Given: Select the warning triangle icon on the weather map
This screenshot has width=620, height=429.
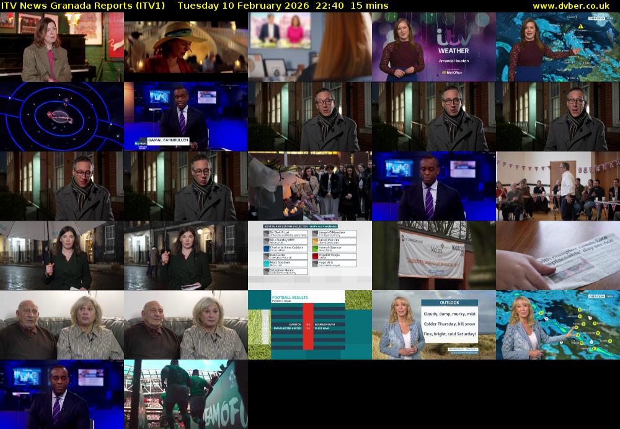Looking at the screenshot, I should pyautogui.click(x=580, y=27).
